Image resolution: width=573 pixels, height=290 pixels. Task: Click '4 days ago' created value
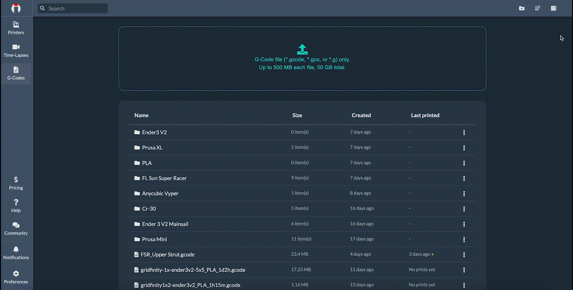pos(360,254)
